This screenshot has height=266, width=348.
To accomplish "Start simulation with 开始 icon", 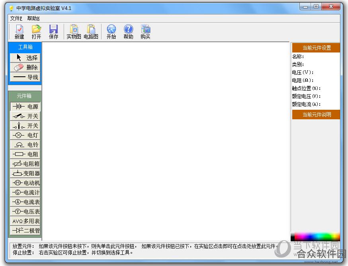I will pyautogui.click(x=111, y=32).
